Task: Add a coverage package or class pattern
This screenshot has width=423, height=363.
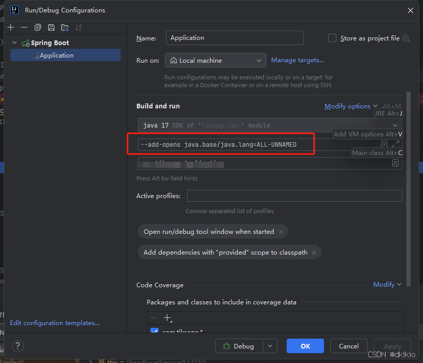Action: pyautogui.click(x=167, y=318)
